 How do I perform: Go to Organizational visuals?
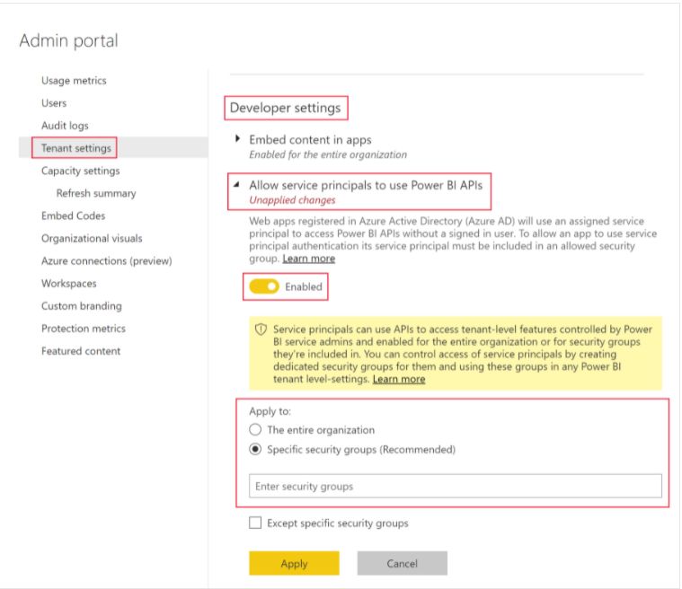click(x=92, y=238)
